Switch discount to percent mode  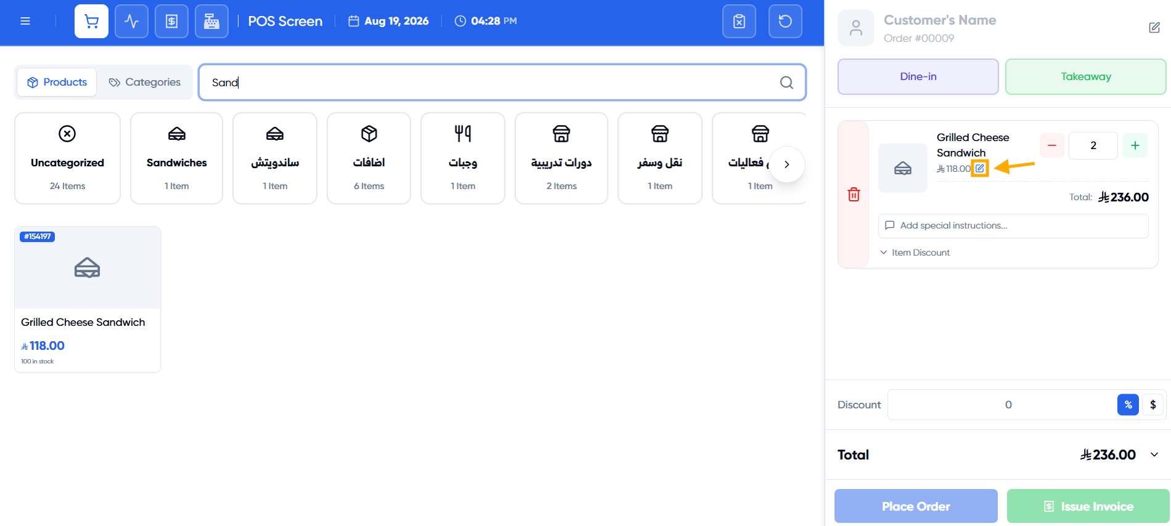1128,405
